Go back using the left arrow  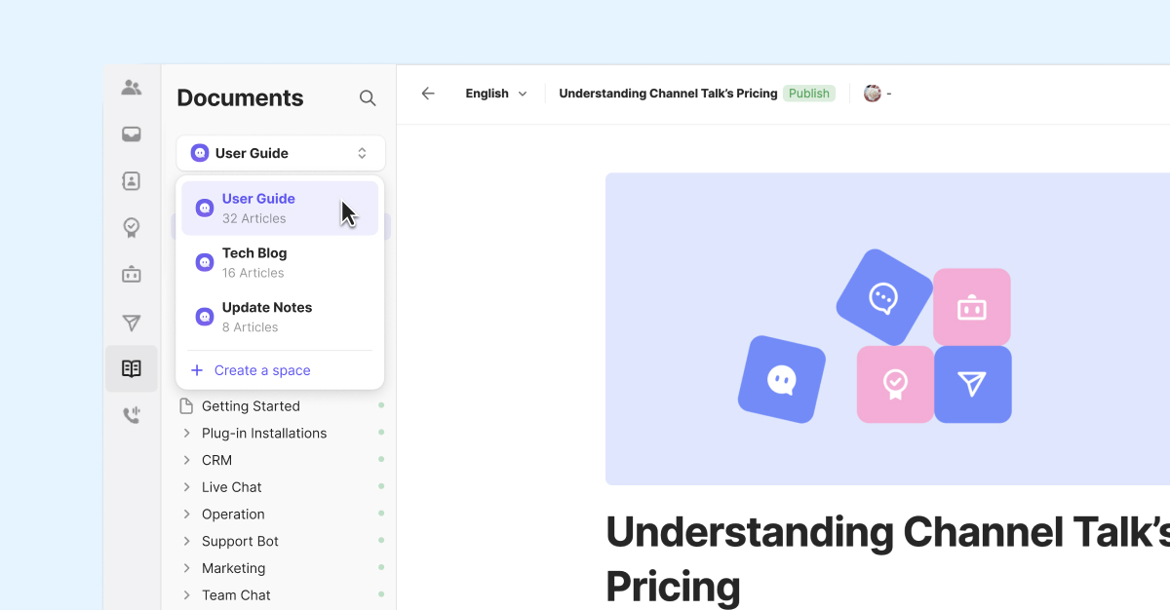[x=428, y=94]
